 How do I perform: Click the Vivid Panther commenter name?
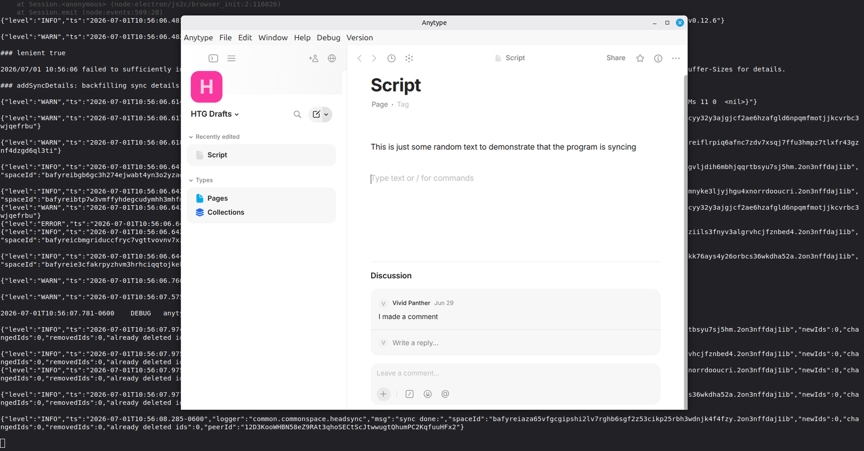(x=411, y=303)
